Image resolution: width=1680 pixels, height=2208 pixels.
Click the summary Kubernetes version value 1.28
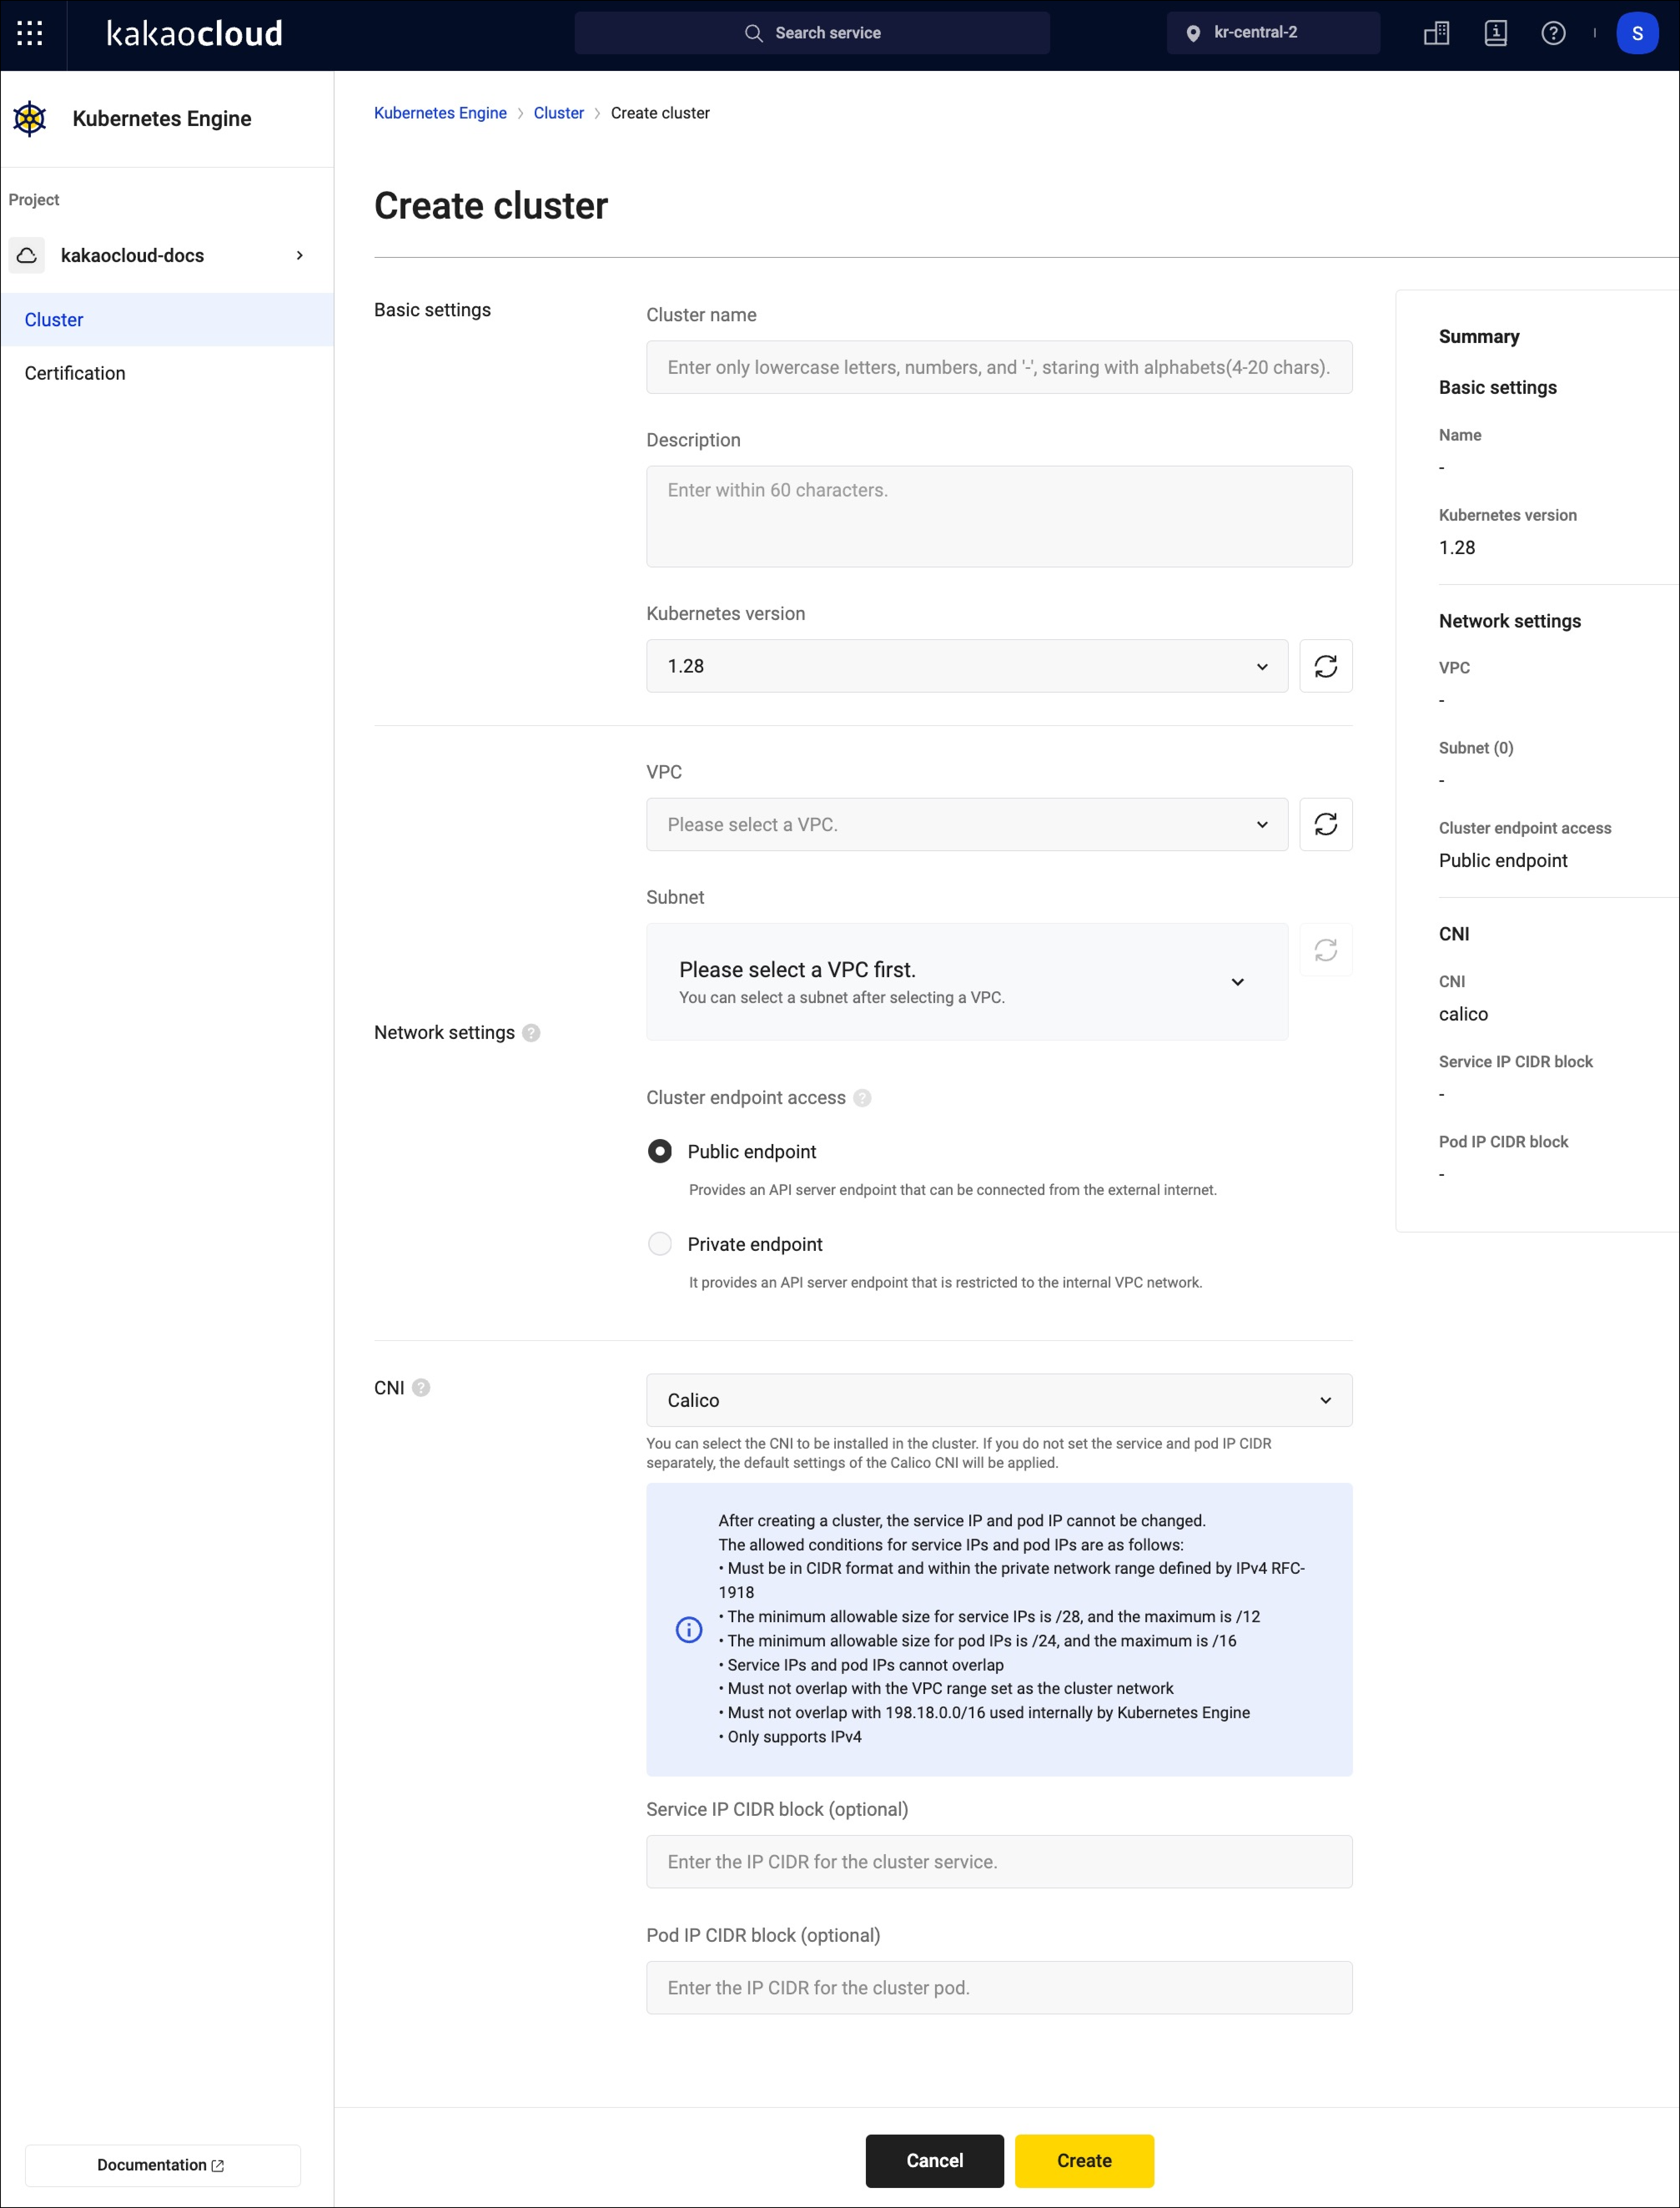pyautogui.click(x=1457, y=547)
